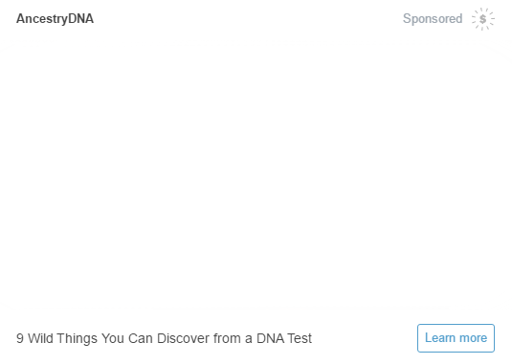Select the AncestryDNA advertiser name
The width and height of the screenshot is (512, 364).
coord(55,18)
